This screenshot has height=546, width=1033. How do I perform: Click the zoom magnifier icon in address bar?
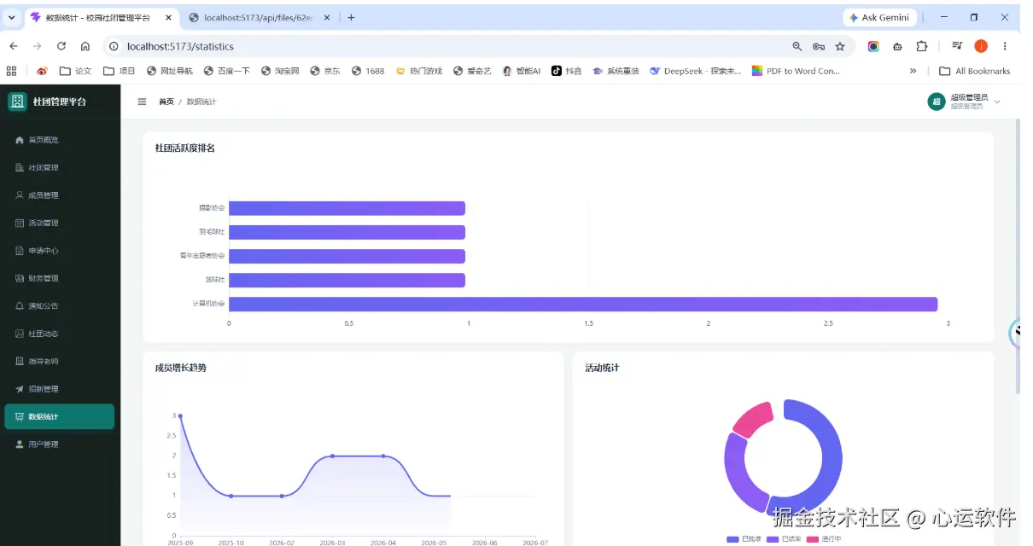click(797, 46)
